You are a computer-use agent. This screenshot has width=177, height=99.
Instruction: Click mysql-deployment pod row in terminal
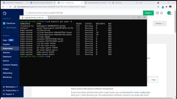point(66,28)
